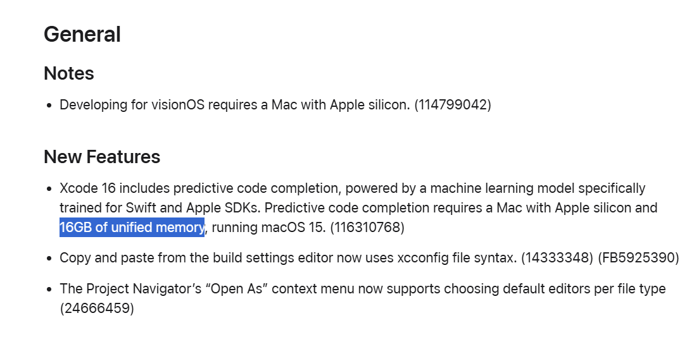The width and height of the screenshot is (699, 349).
Task: Click the feedback ID (FB5925390)
Action: tap(638, 258)
